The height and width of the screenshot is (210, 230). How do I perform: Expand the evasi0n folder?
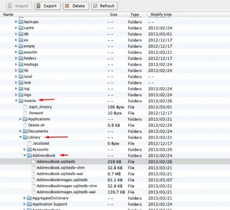click(16, 52)
